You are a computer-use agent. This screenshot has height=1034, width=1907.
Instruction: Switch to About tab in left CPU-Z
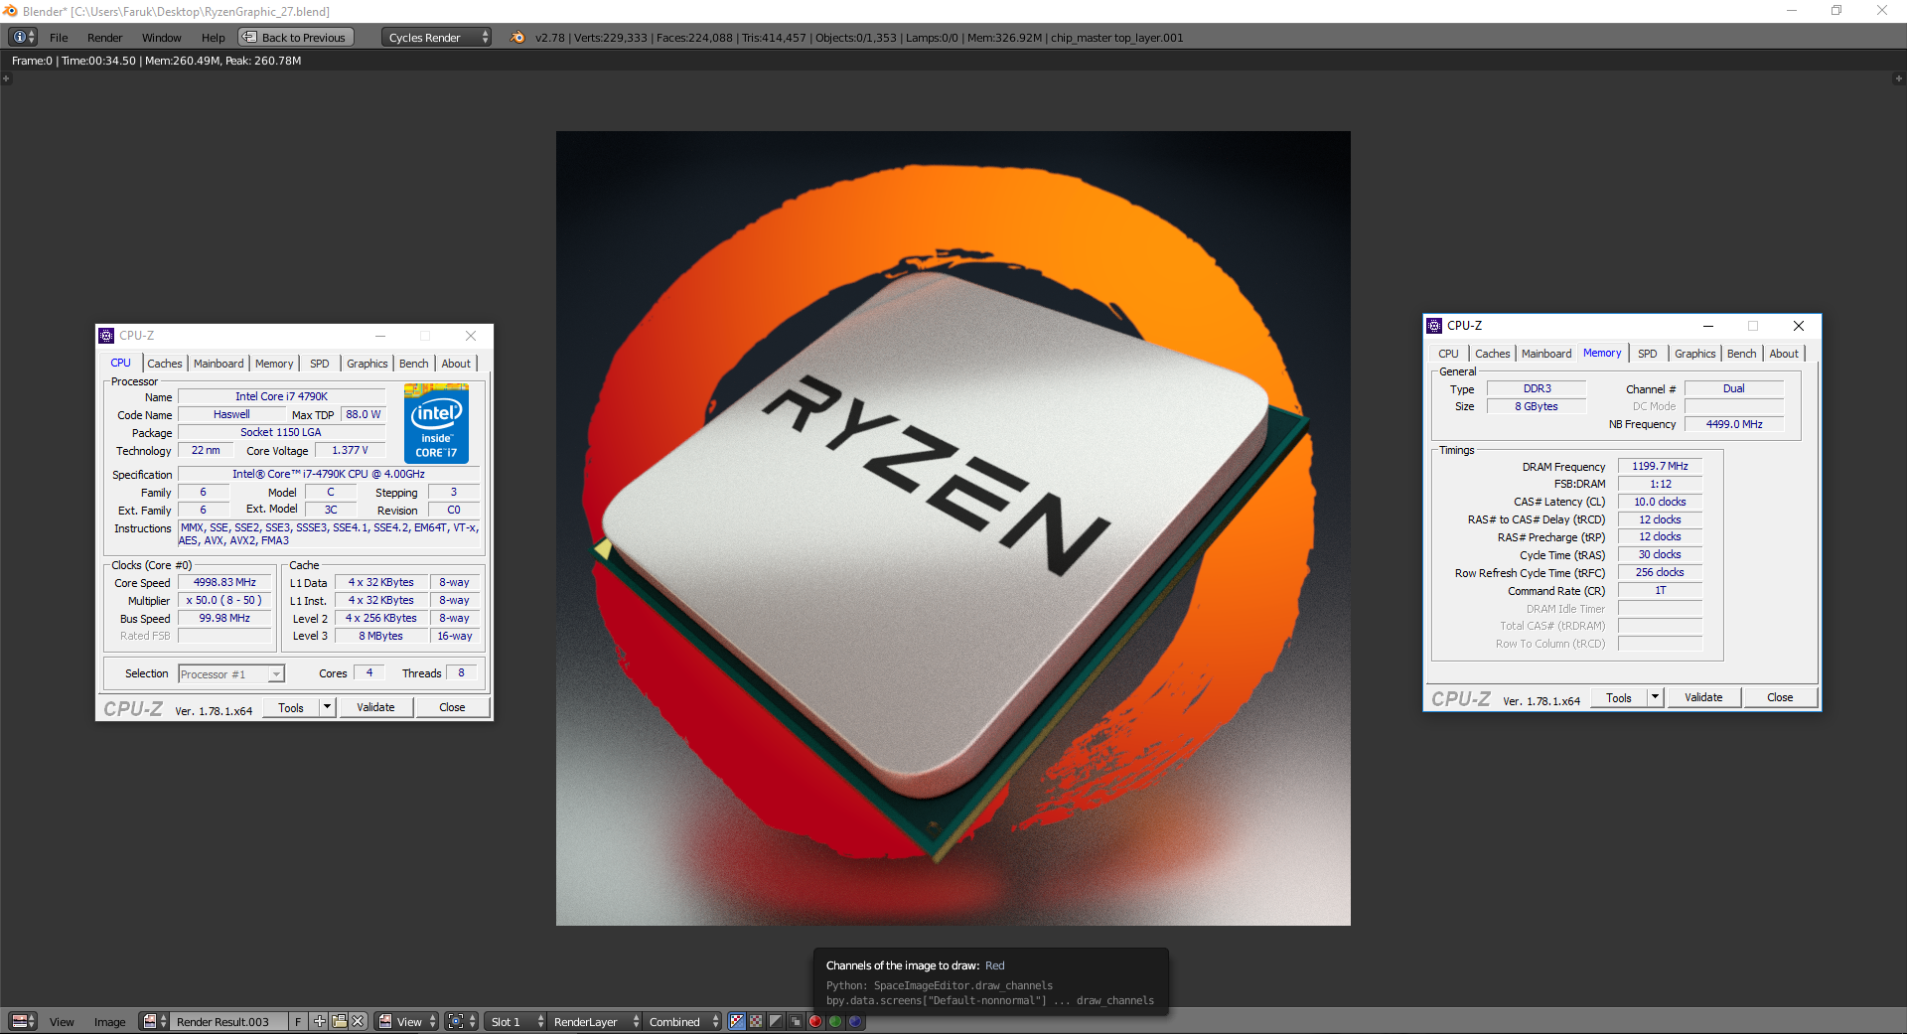click(x=456, y=364)
